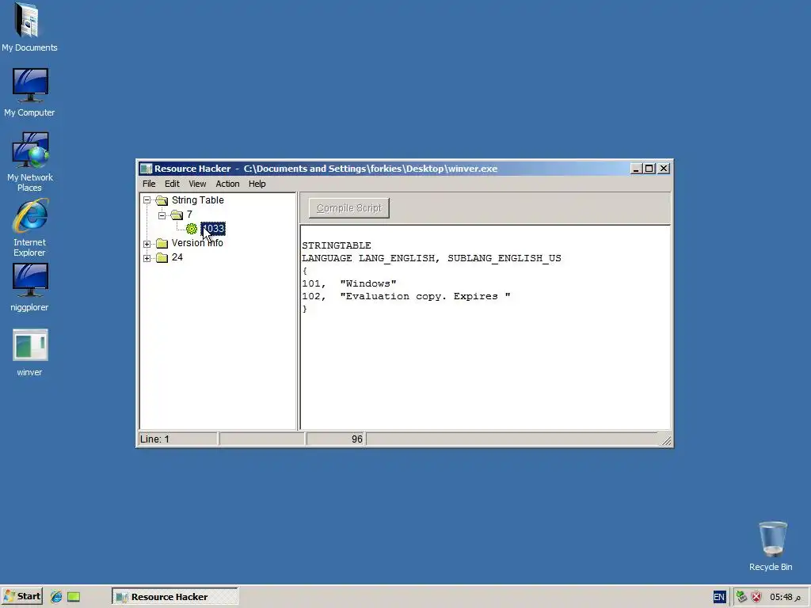
Task: Click the network tray icon
Action: pos(741,597)
